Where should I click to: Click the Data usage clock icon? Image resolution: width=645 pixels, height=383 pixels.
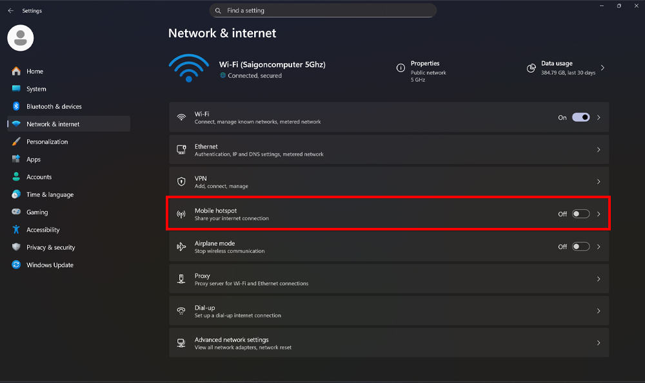click(531, 67)
